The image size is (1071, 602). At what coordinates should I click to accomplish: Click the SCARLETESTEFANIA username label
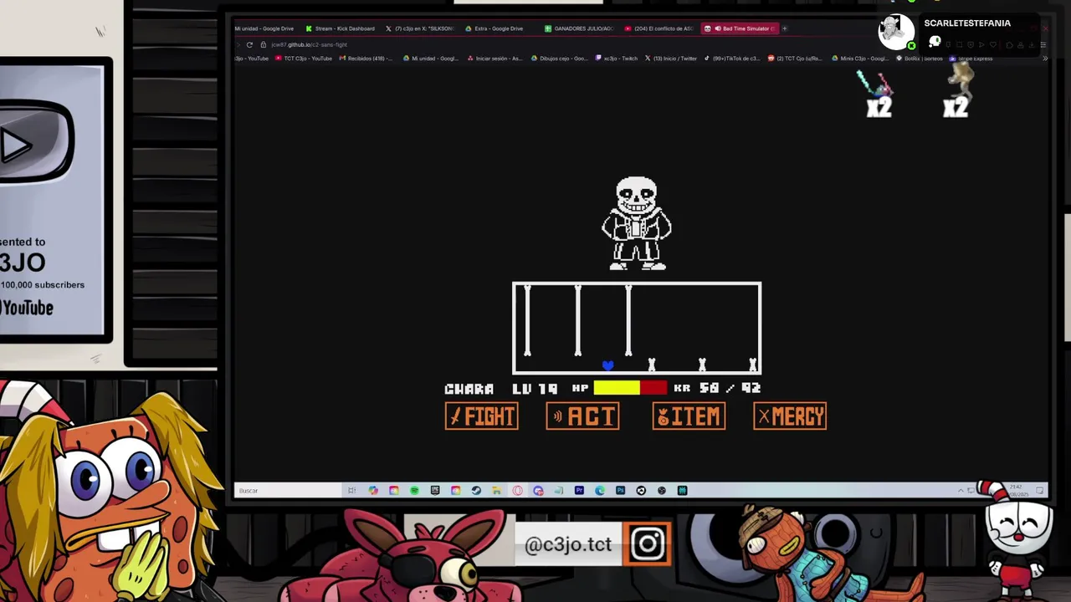(967, 23)
